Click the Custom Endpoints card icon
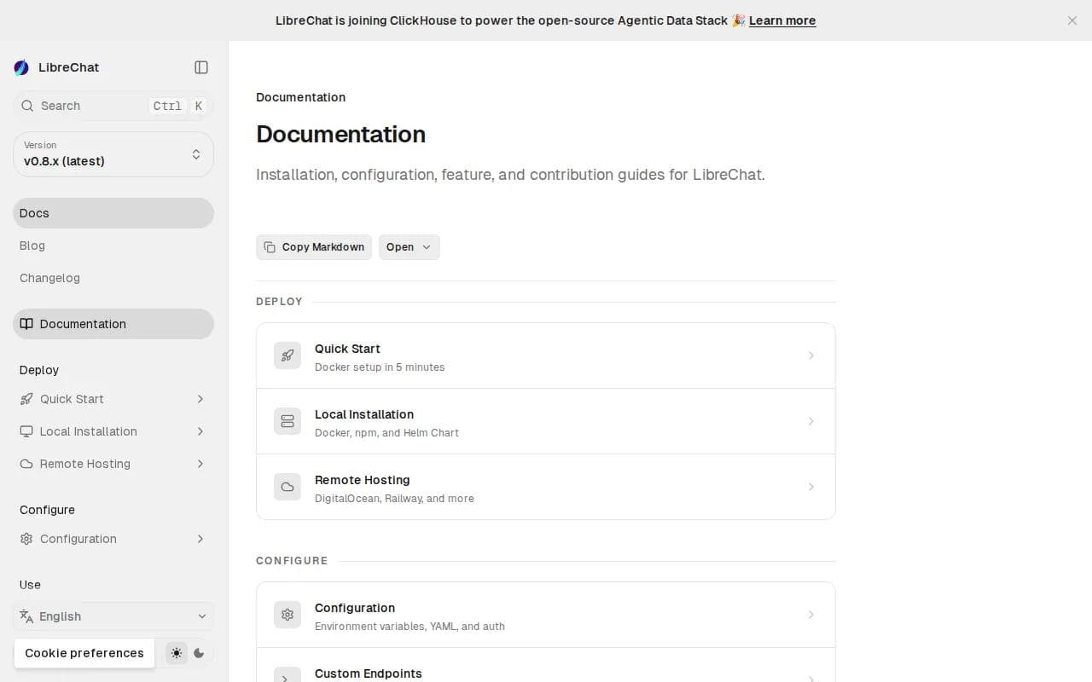 [x=288, y=675]
